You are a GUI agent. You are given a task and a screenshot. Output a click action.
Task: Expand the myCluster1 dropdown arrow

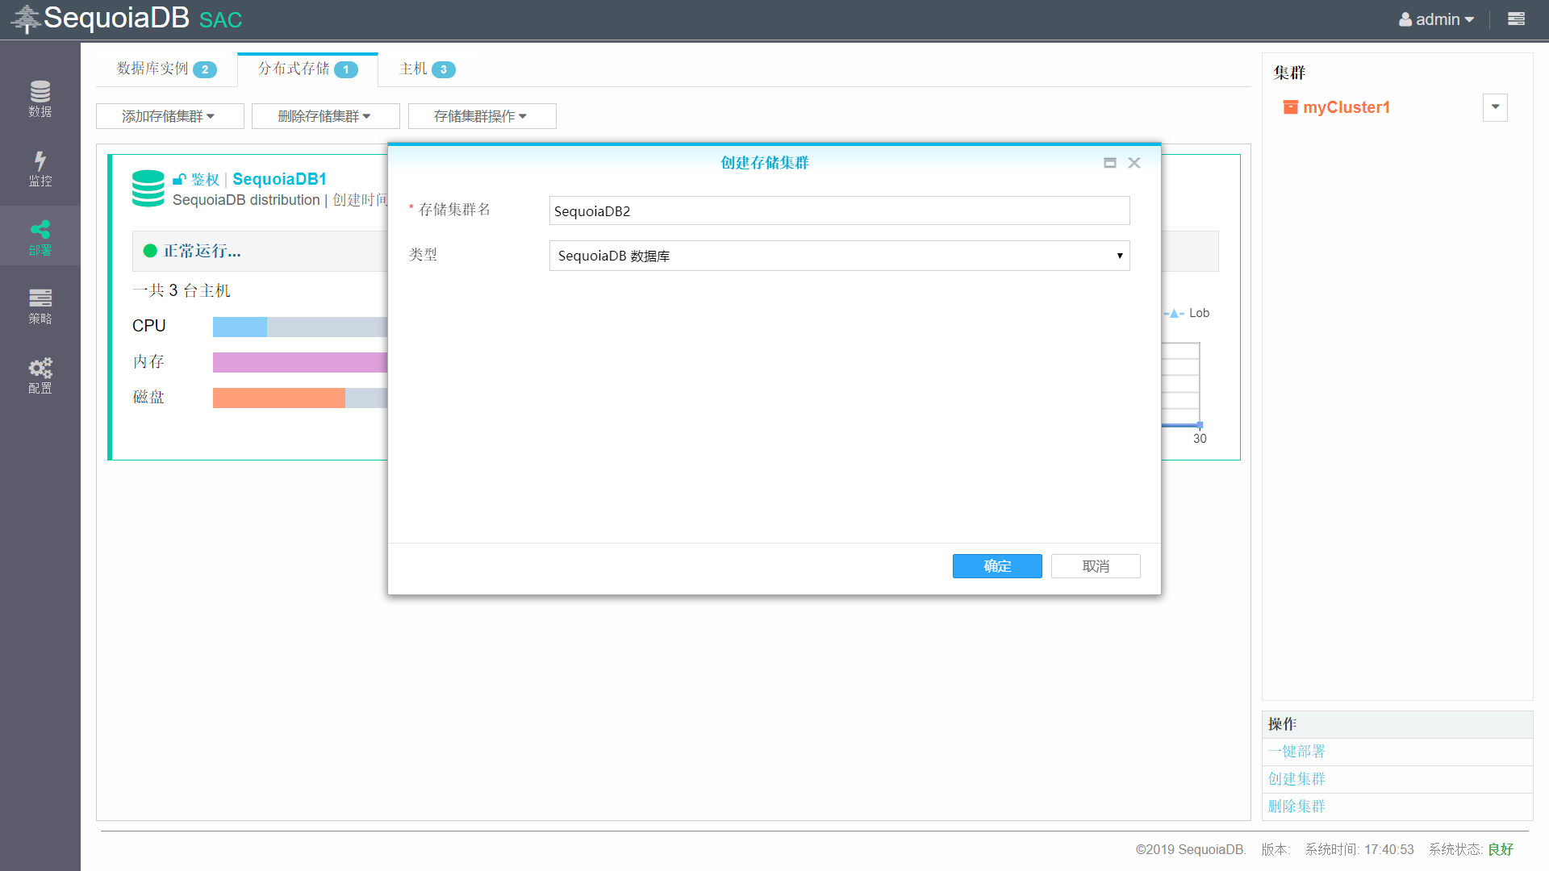click(1495, 107)
